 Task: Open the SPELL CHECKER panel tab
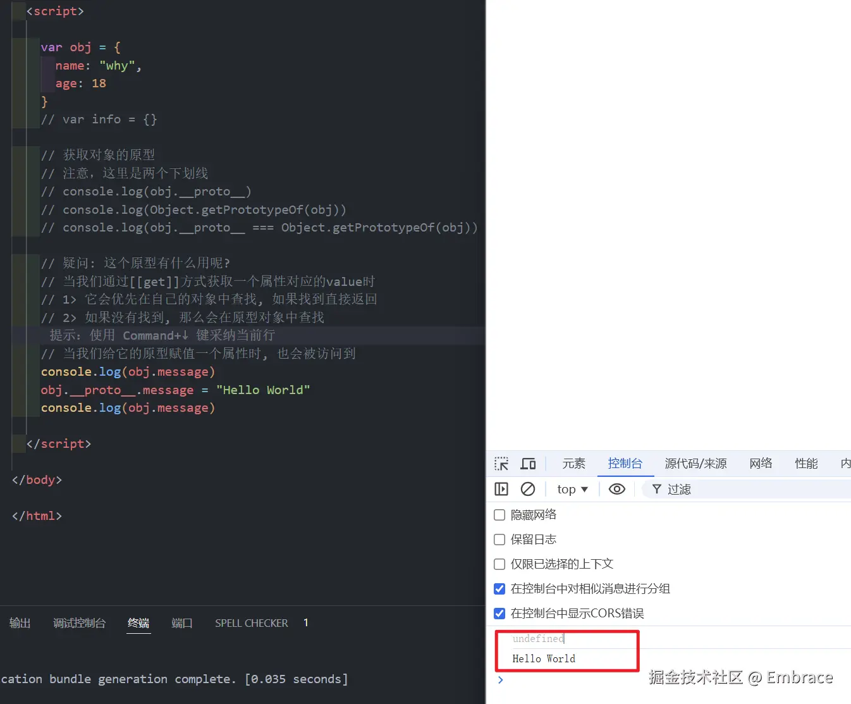pos(252,623)
